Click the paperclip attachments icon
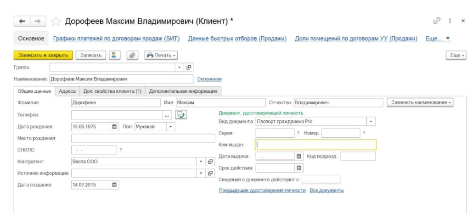Viewport: 475px width, 214px height. pos(132,55)
